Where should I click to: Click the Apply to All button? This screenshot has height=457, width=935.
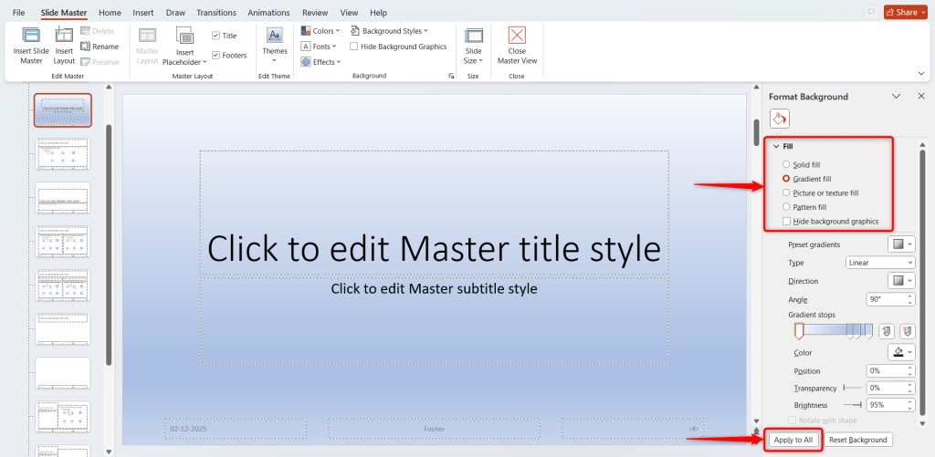coord(793,440)
